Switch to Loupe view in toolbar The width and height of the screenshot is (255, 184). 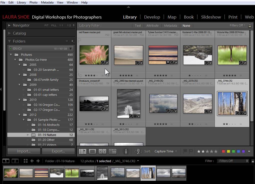pos(93,151)
